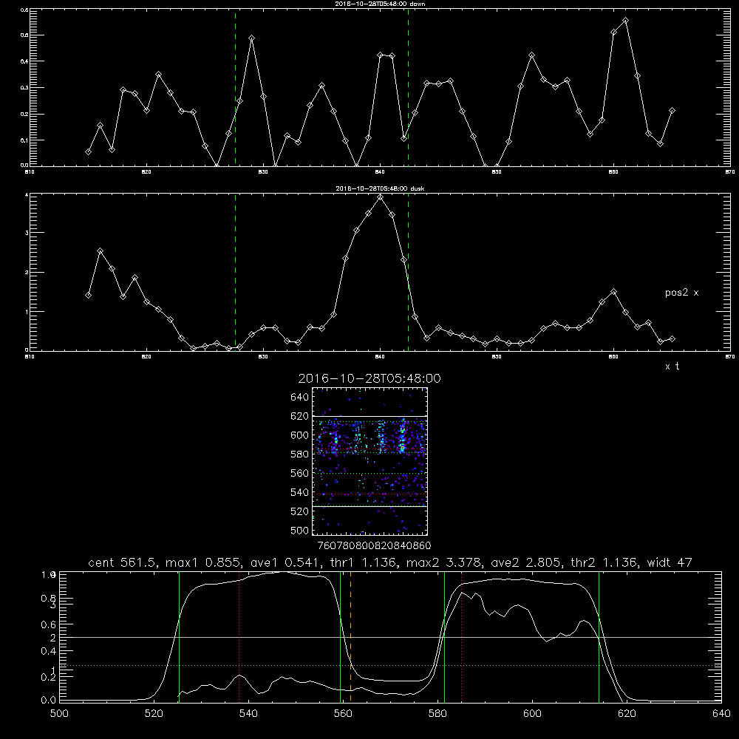Click 'cent 561.5' in the statistics line

[124, 562]
